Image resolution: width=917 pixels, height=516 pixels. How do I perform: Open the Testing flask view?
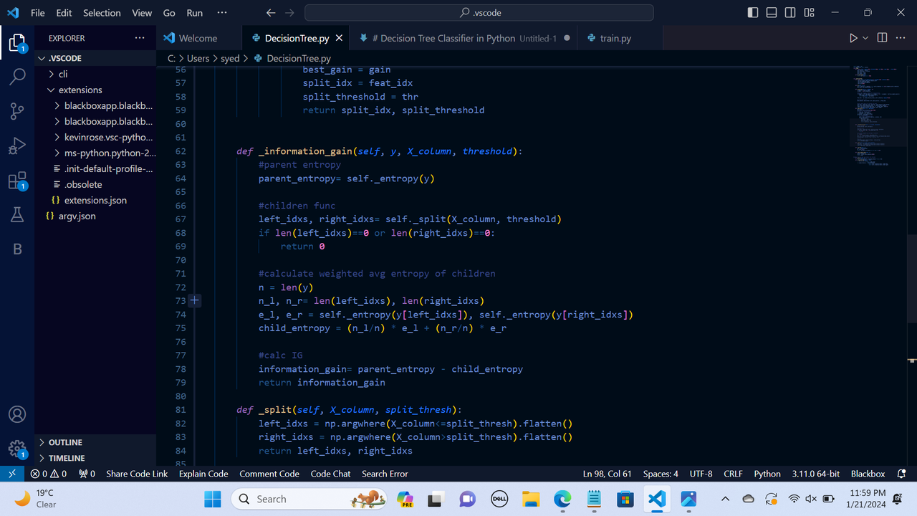(x=17, y=214)
